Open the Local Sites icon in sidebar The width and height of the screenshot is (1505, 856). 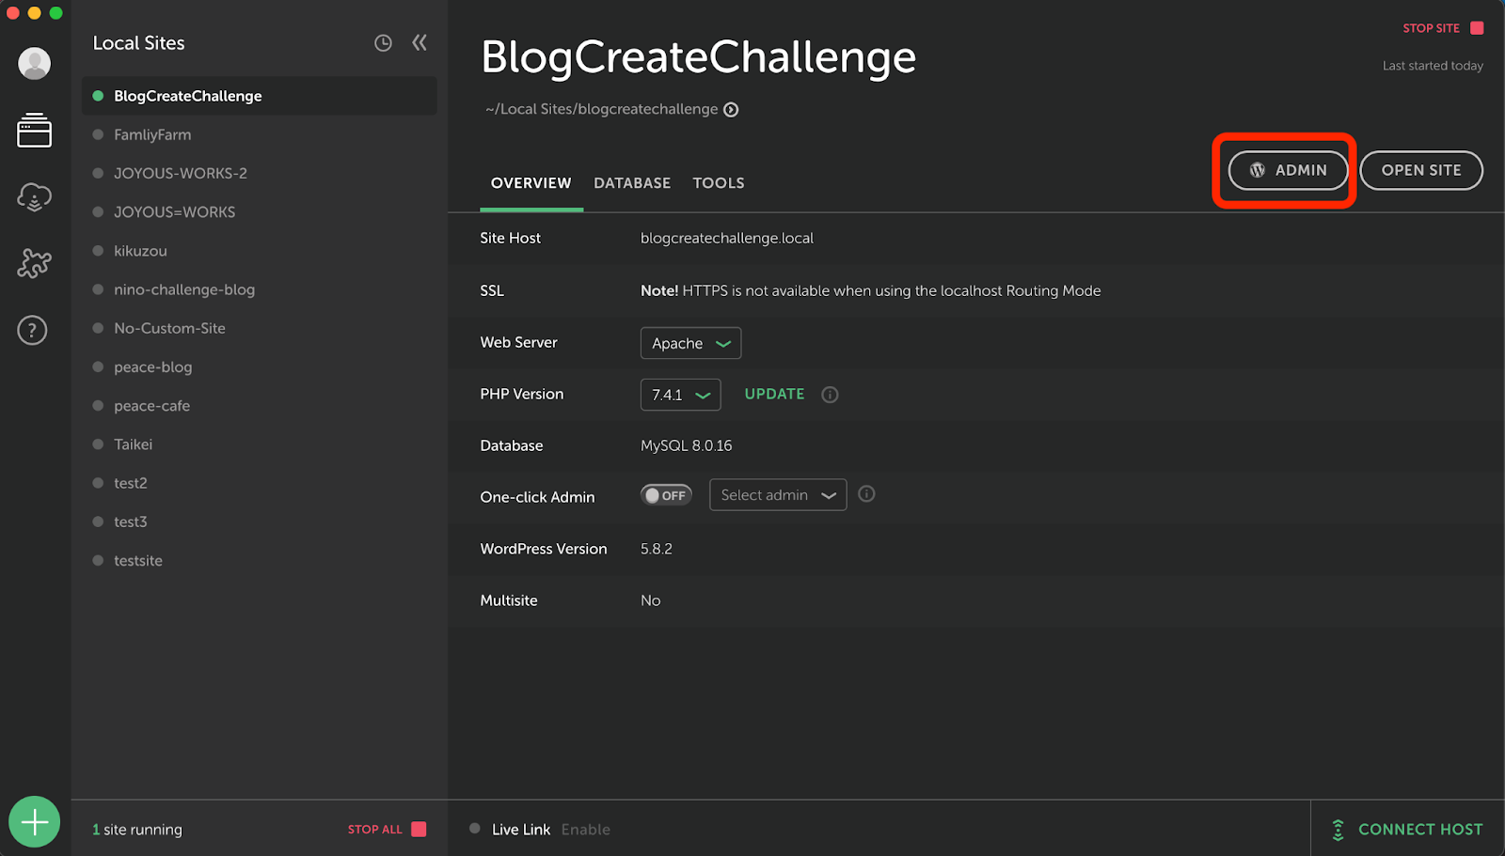tap(35, 131)
